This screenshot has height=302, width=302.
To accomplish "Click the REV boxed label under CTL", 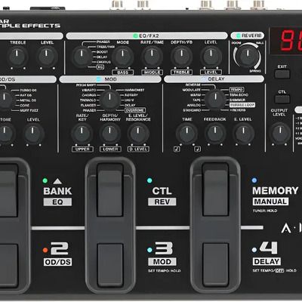I will (x=162, y=202).
